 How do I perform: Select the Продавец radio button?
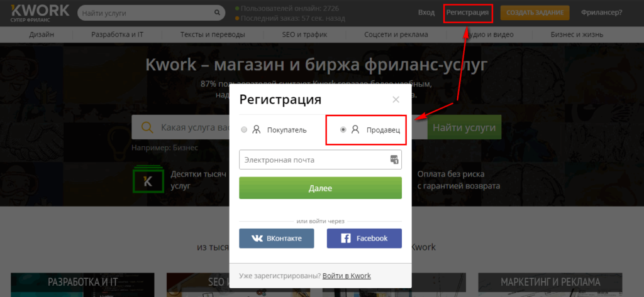click(x=343, y=129)
